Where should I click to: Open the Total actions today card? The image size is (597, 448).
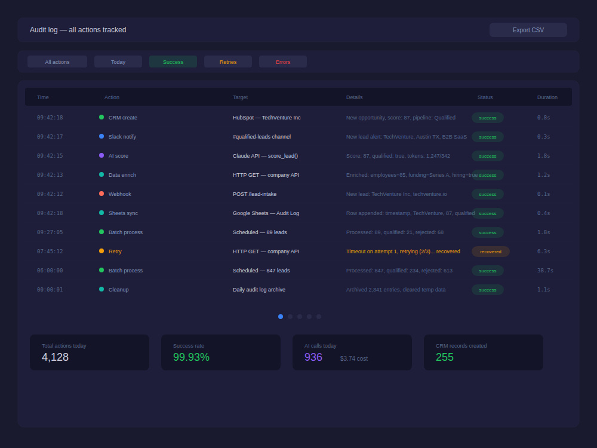pyautogui.click(x=90, y=352)
